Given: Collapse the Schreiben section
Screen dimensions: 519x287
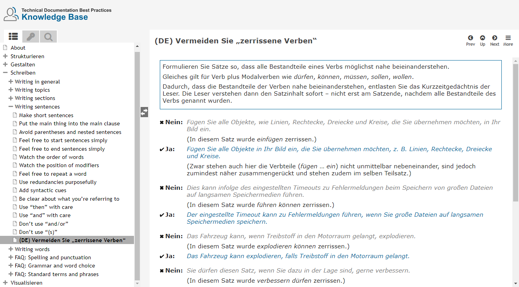Looking at the screenshot, I should coord(5,73).
